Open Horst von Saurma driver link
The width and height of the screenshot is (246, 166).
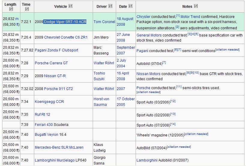pyautogui.click(x=101, y=102)
